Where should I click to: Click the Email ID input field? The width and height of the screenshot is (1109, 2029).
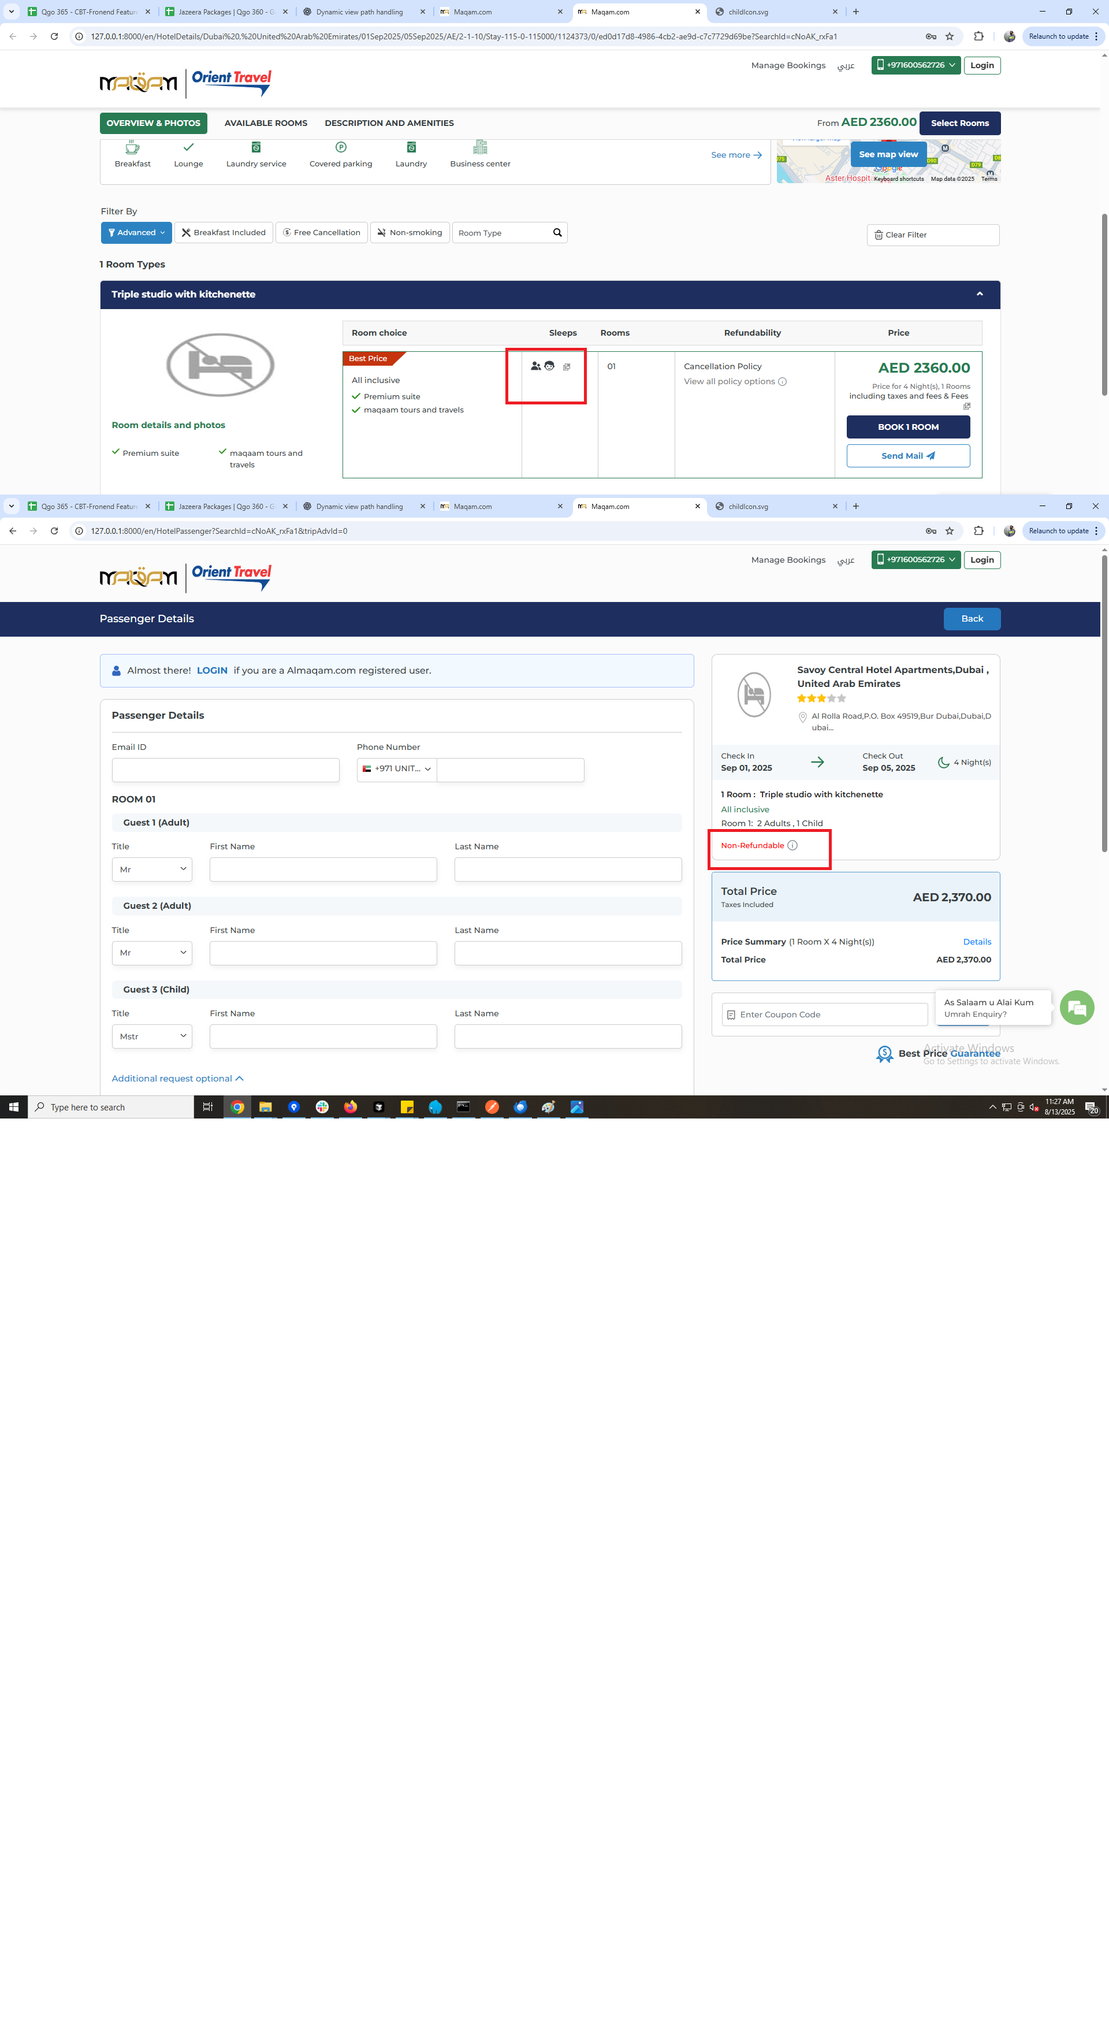click(x=225, y=770)
